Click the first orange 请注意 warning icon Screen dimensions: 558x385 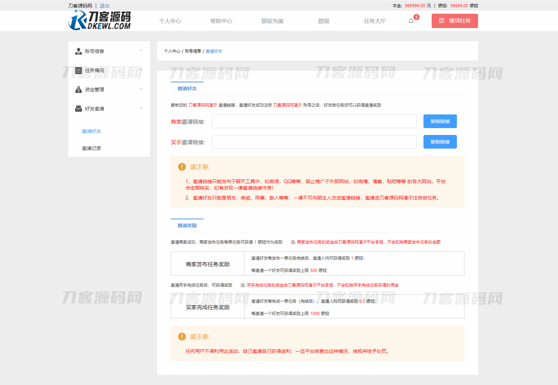[x=182, y=167]
